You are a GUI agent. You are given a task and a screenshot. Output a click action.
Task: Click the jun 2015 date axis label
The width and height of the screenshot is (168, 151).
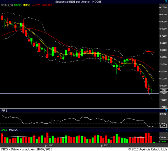point(49,145)
